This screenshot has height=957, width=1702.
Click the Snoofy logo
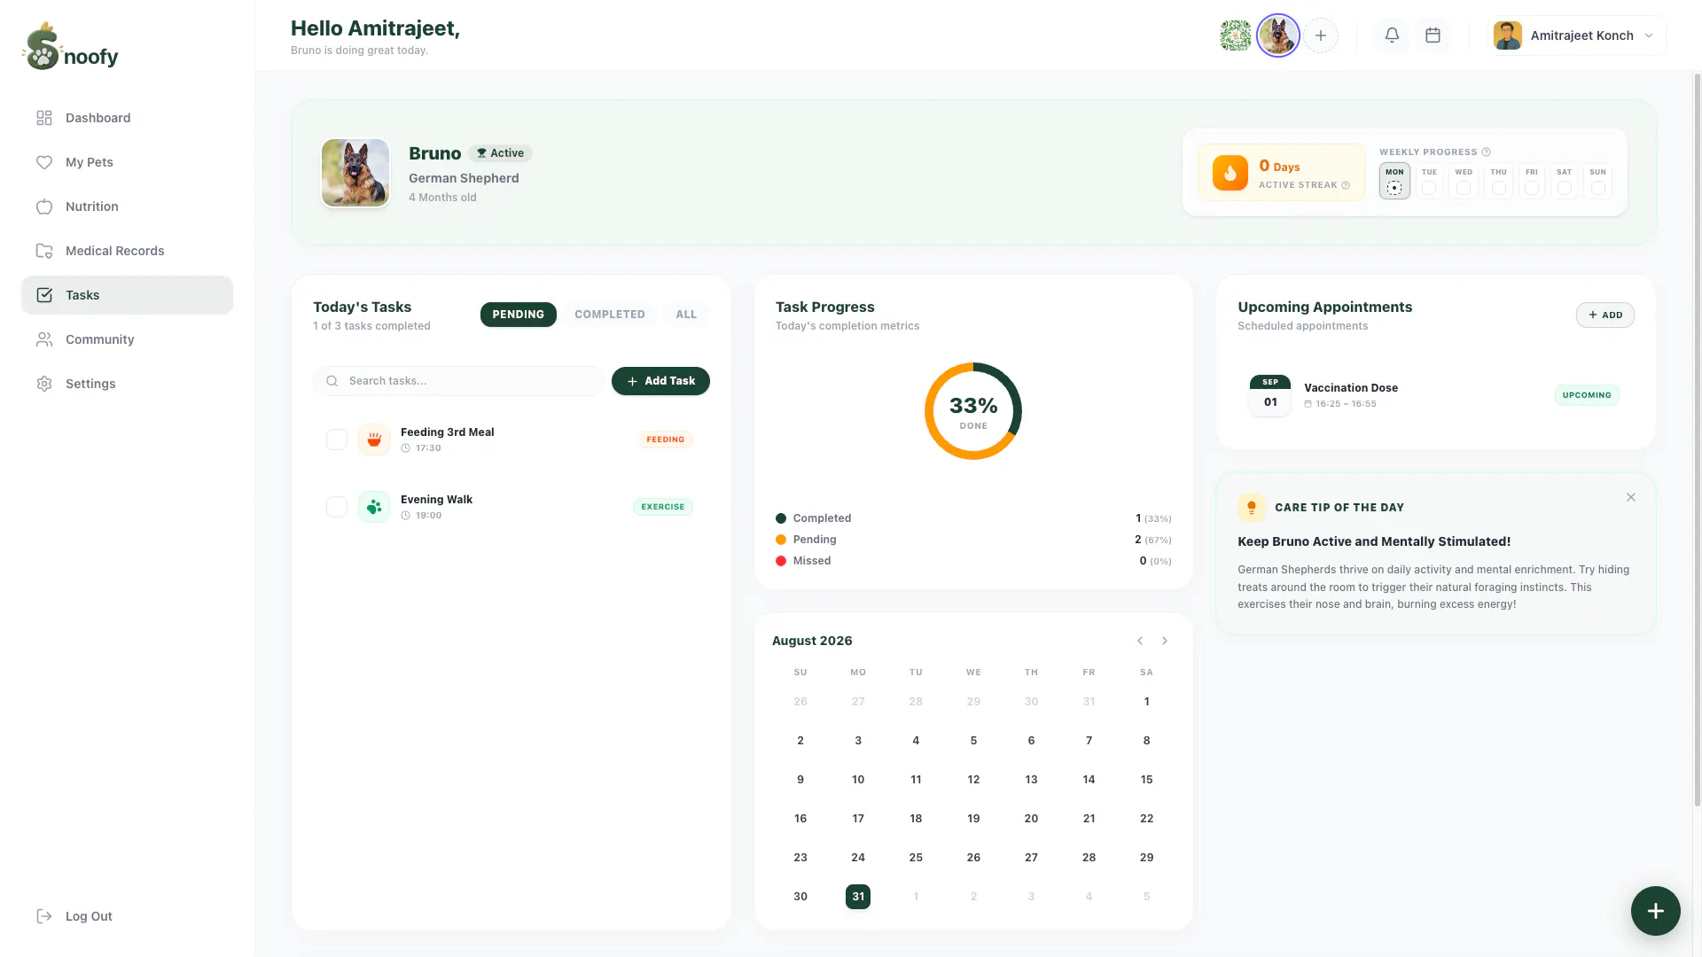click(x=71, y=47)
